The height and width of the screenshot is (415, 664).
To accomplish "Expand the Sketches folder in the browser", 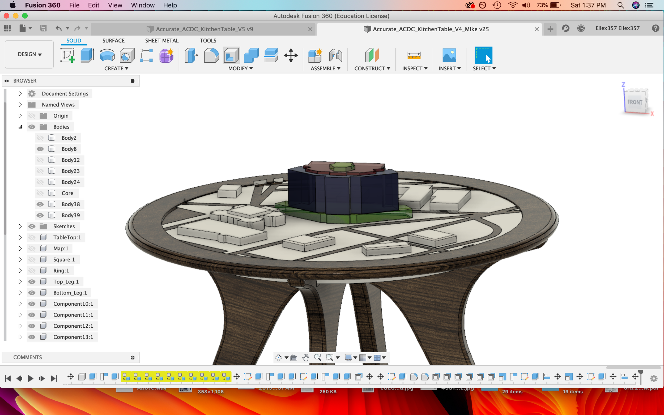I will point(20,226).
